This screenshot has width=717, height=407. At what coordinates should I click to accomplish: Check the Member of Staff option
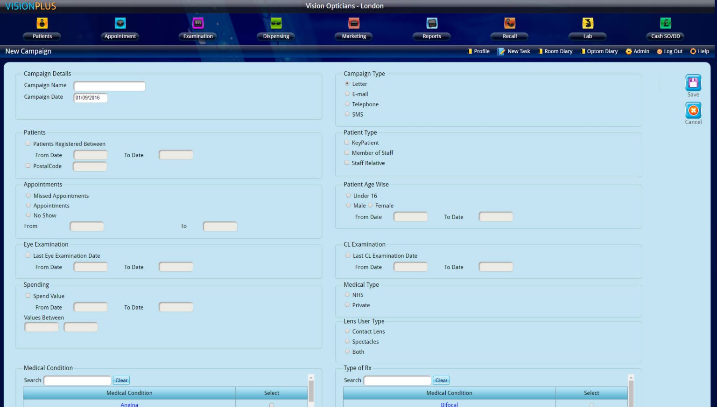[347, 152]
